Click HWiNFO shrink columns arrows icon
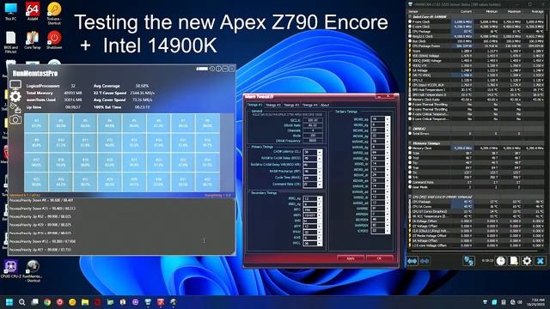 (425, 261)
